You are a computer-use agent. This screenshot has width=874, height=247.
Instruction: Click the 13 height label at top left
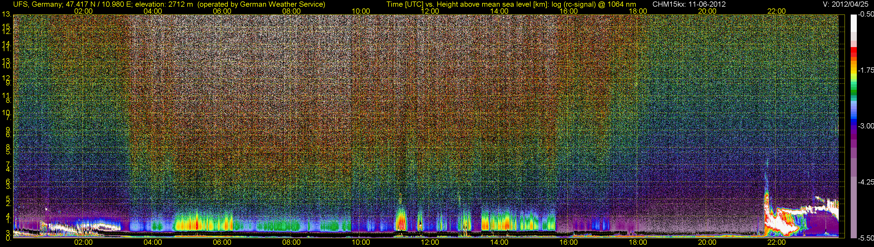click(x=6, y=15)
